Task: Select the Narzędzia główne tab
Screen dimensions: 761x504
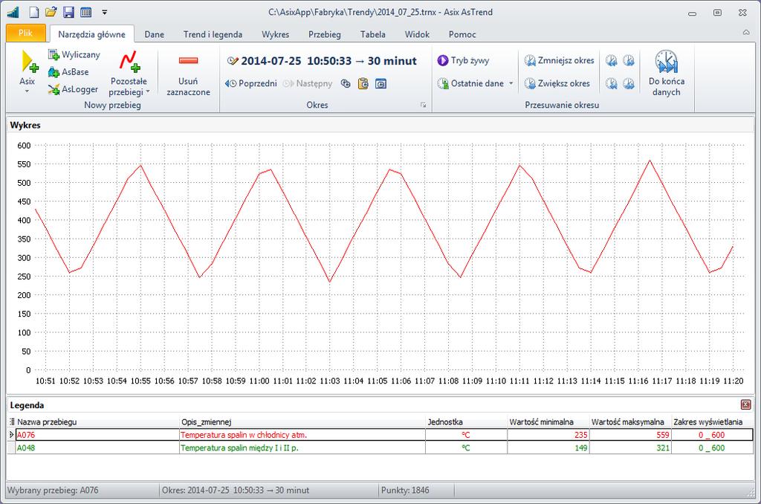Action: pyautogui.click(x=91, y=34)
